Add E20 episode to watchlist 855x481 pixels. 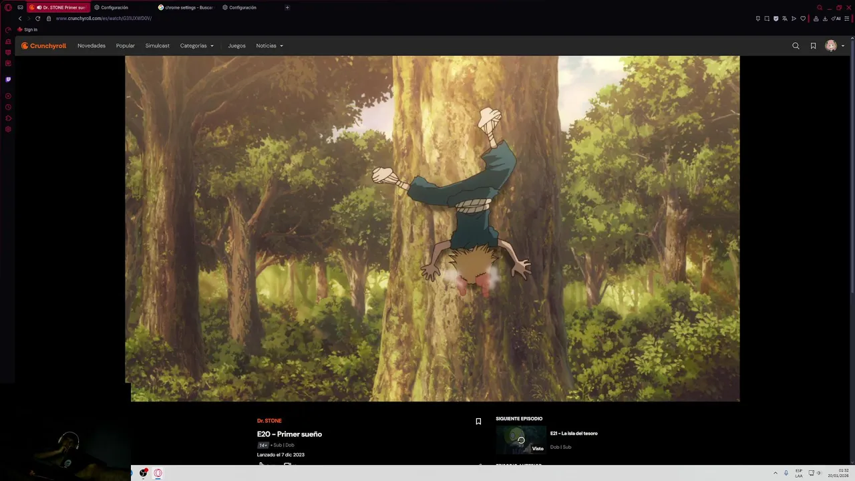[x=478, y=422]
